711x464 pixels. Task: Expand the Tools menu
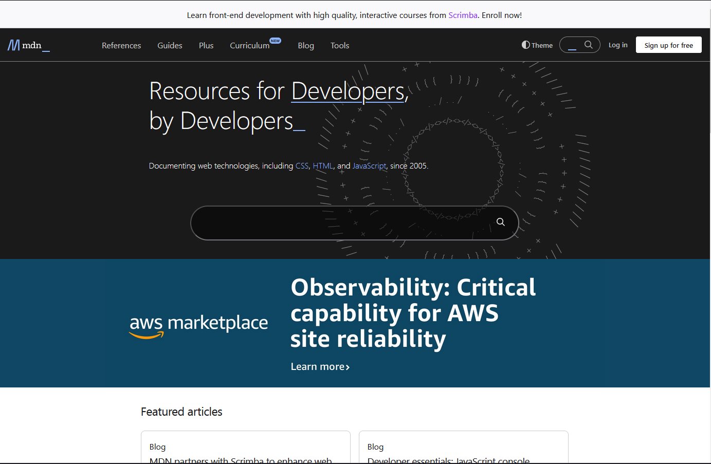pos(340,45)
